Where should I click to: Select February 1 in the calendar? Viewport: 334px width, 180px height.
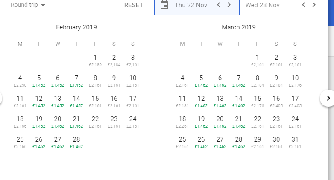95,60
